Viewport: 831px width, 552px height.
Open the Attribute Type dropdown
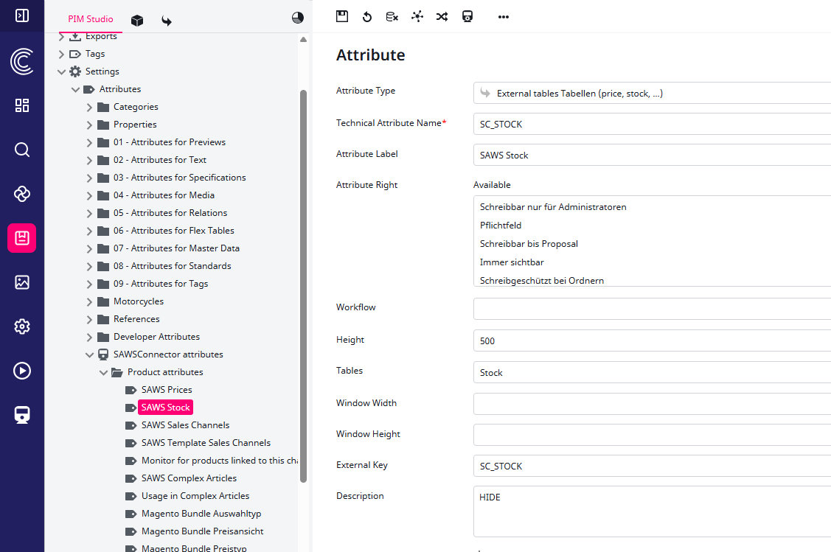[x=652, y=94]
